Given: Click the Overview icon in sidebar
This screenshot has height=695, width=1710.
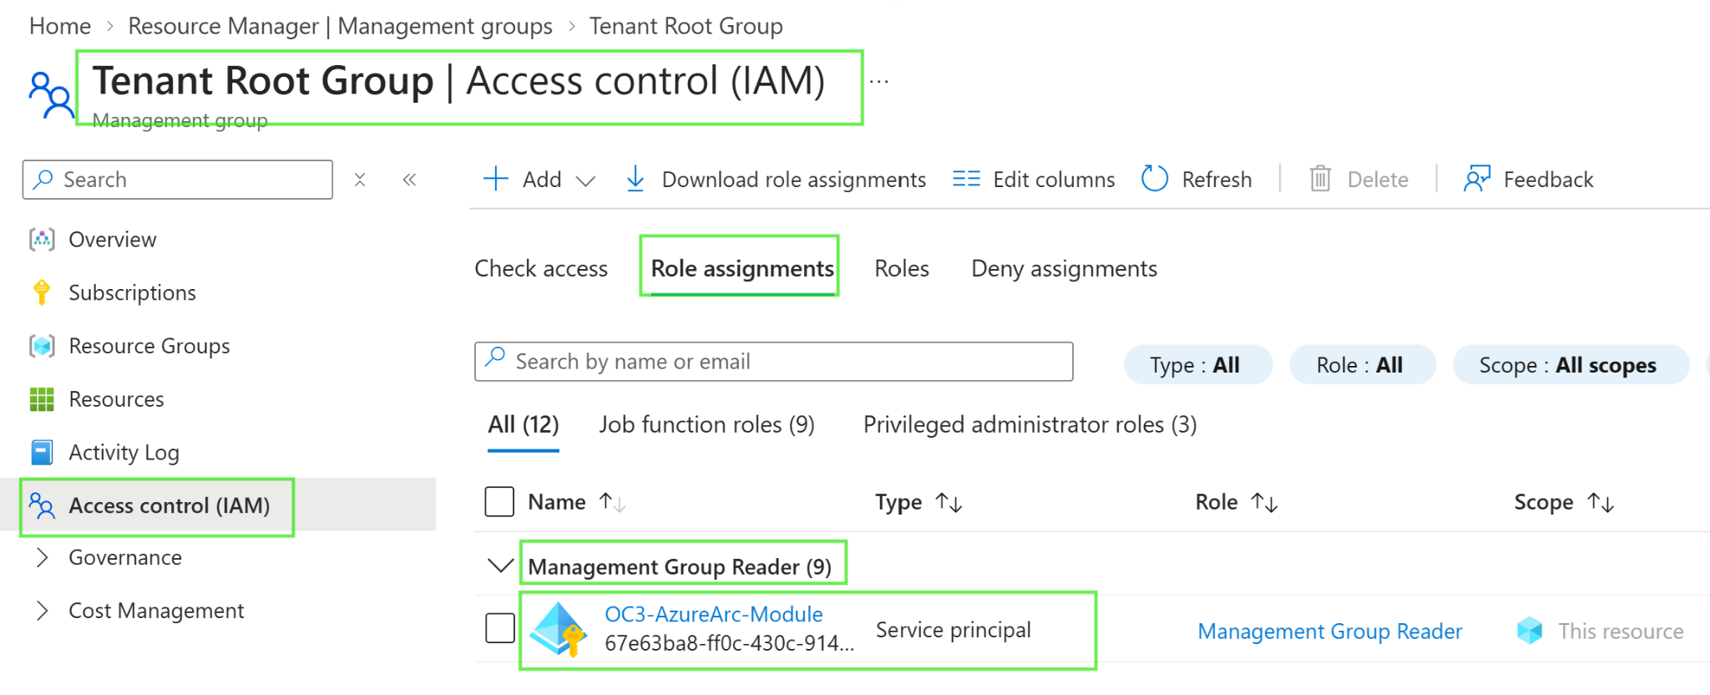Looking at the screenshot, I should pos(42,240).
